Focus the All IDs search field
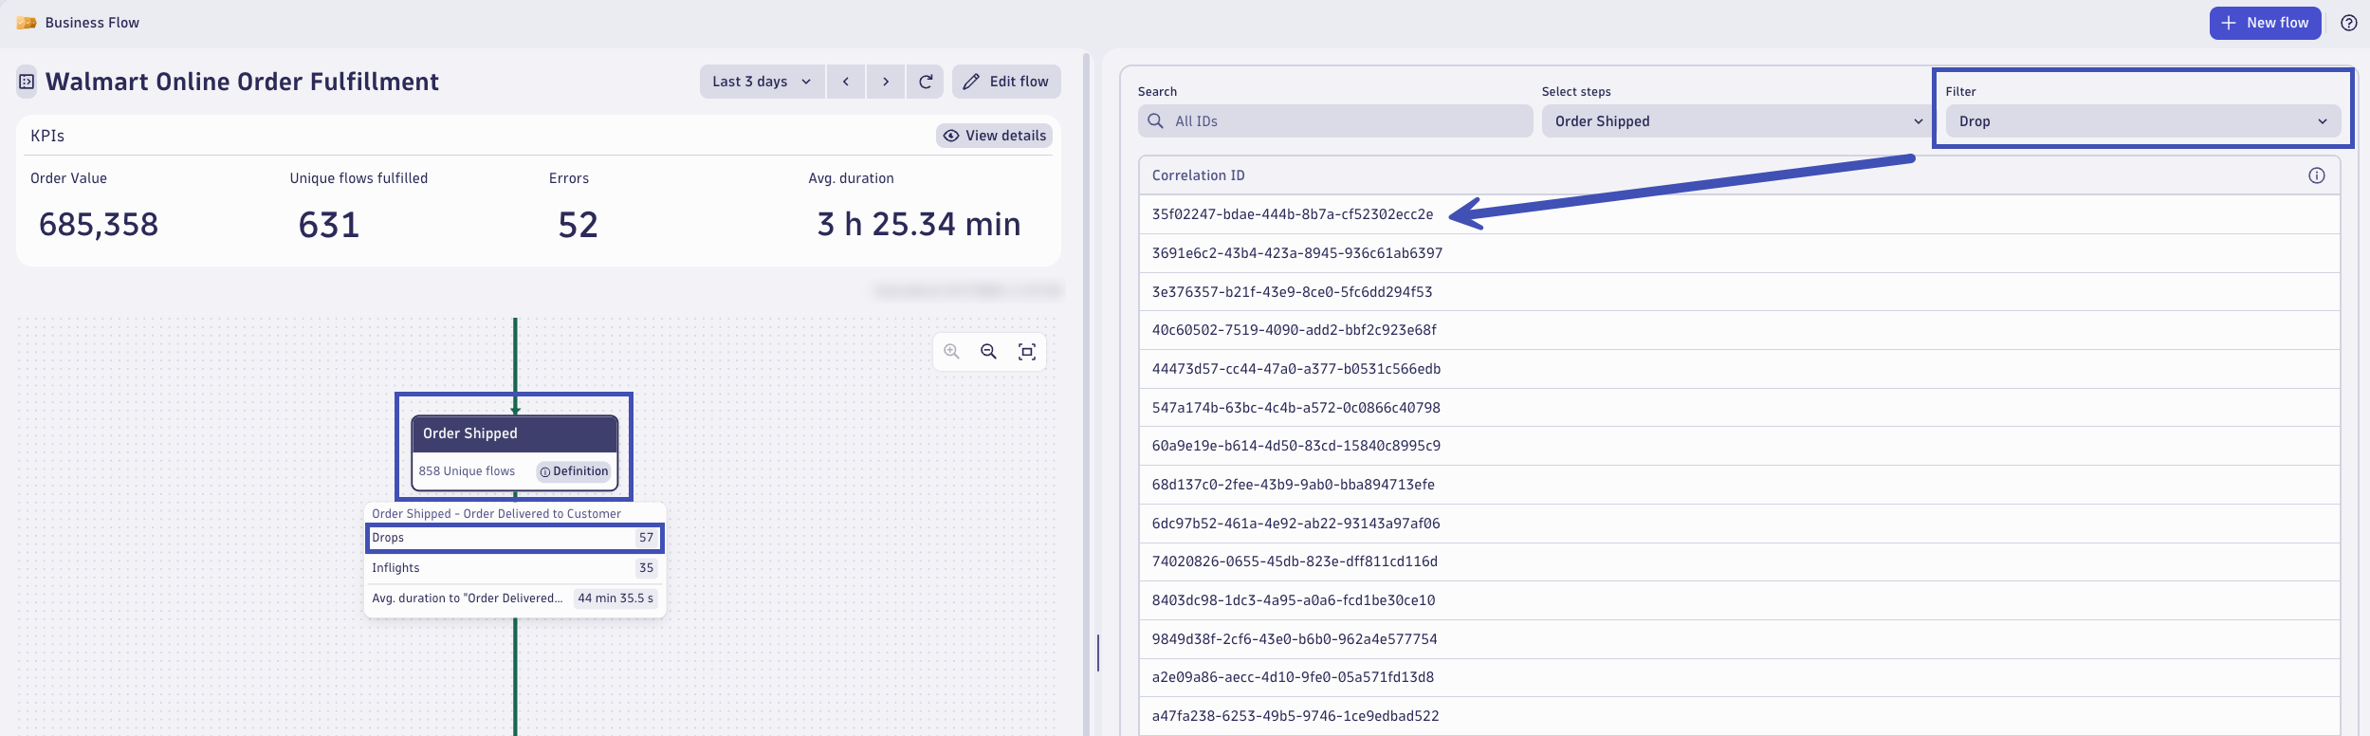This screenshot has width=2370, height=736. [x=1335, y=121]
